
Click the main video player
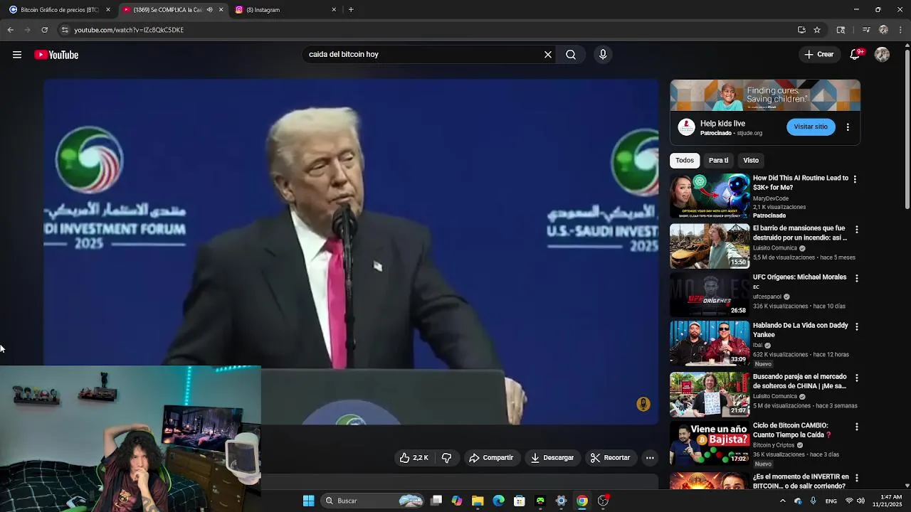(x=352, y=252)
